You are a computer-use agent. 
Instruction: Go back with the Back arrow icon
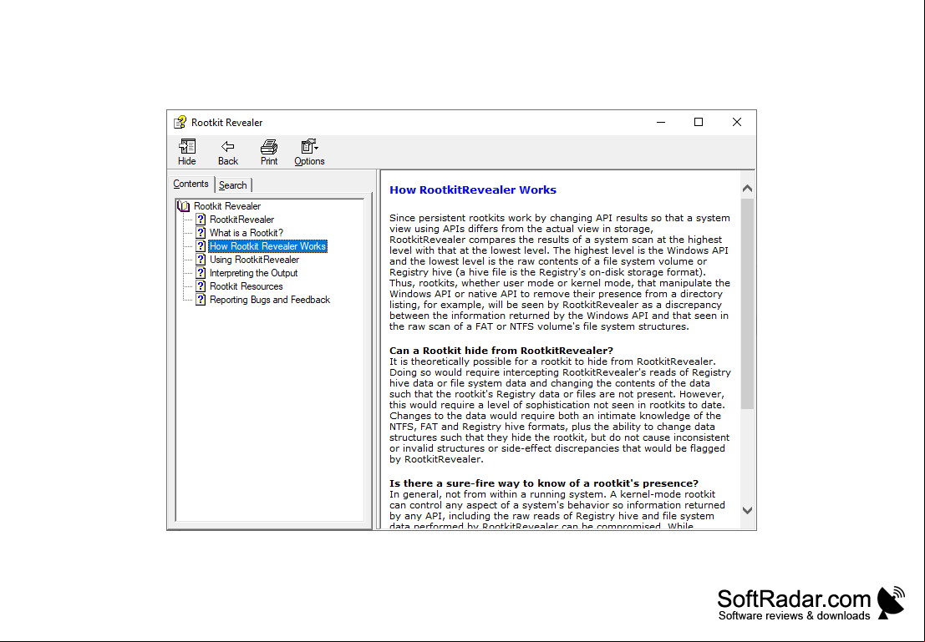pyautogui.click(x=228, y=146)
